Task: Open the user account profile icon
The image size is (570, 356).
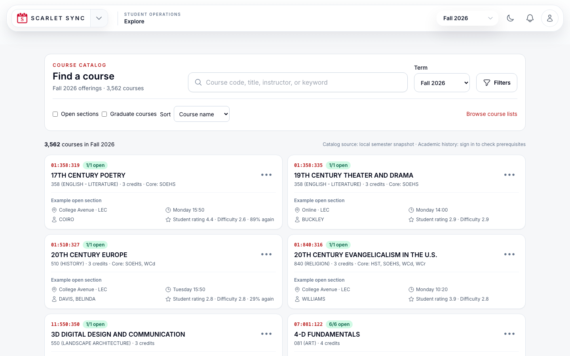Action: pos(549,18)
